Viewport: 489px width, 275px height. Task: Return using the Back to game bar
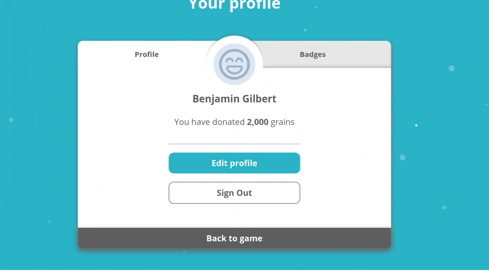[234, 238]
